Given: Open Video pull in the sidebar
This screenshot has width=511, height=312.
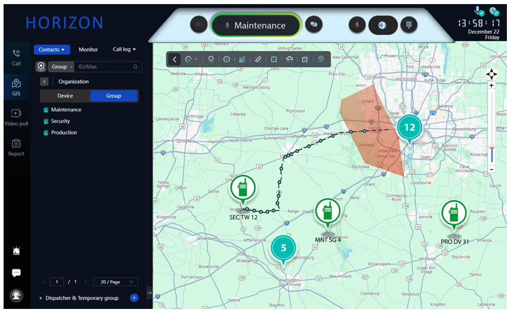Looking at the screenshot, I should click(16, 117).
